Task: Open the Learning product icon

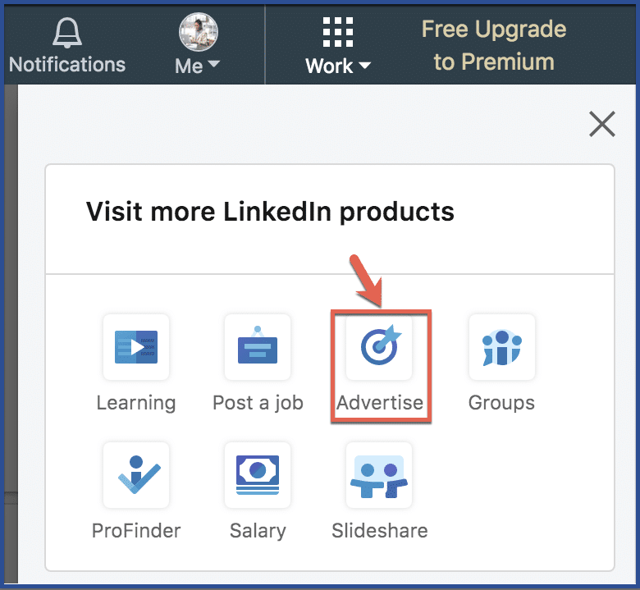Action: (136, 347)
